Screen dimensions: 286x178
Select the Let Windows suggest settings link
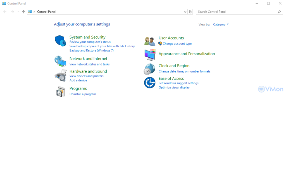178,83
